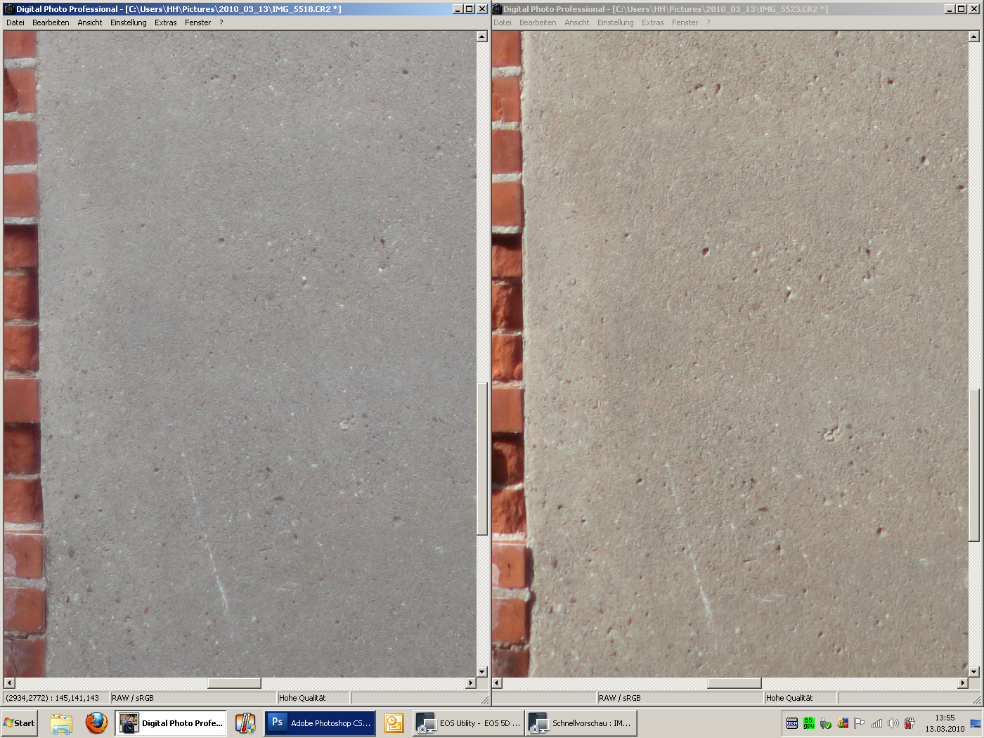Viewport: 984px width, 738px height.
Task: Open Outlook from the taskbar
Action: click(394, 723)
